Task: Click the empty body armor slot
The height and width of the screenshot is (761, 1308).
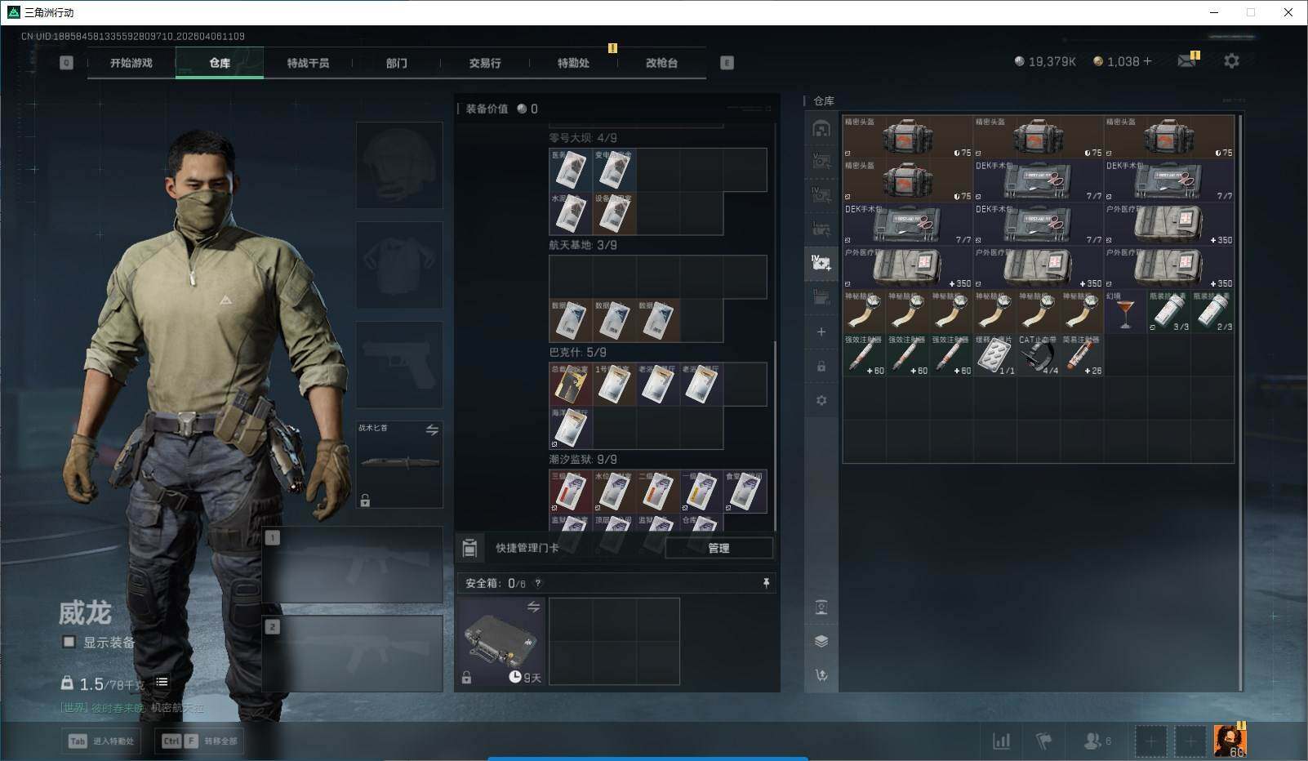Action: pyautogui.click(x=399, y=265)
